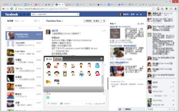The width and height of the screenshot is (179, 112).
Task: Switch to the Gmail browser tab
Action: click(x=8, y=4)
